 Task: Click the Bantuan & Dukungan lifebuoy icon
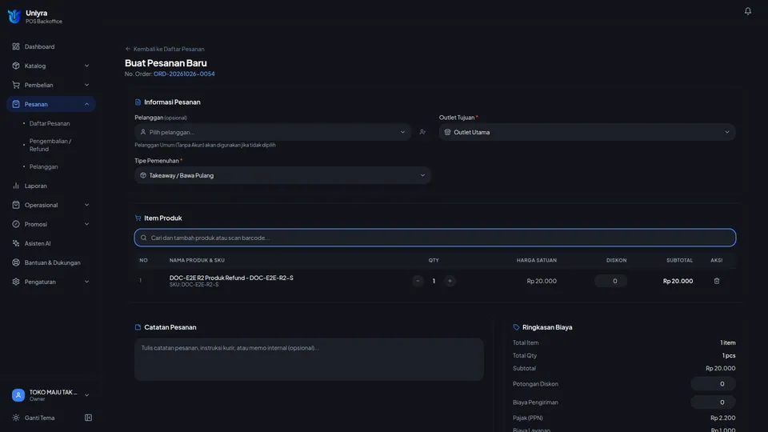[x=16, y=262]
